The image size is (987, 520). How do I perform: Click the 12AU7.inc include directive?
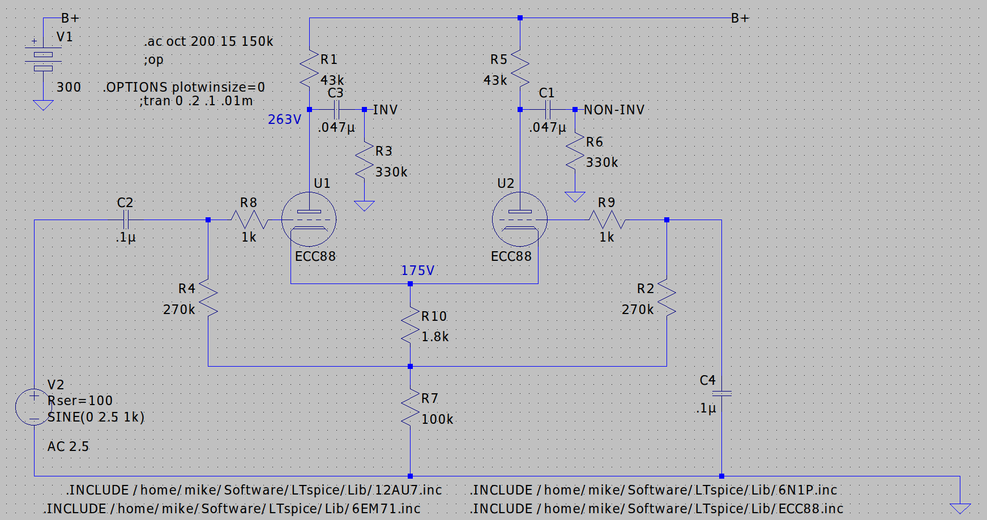coord(254,490)
